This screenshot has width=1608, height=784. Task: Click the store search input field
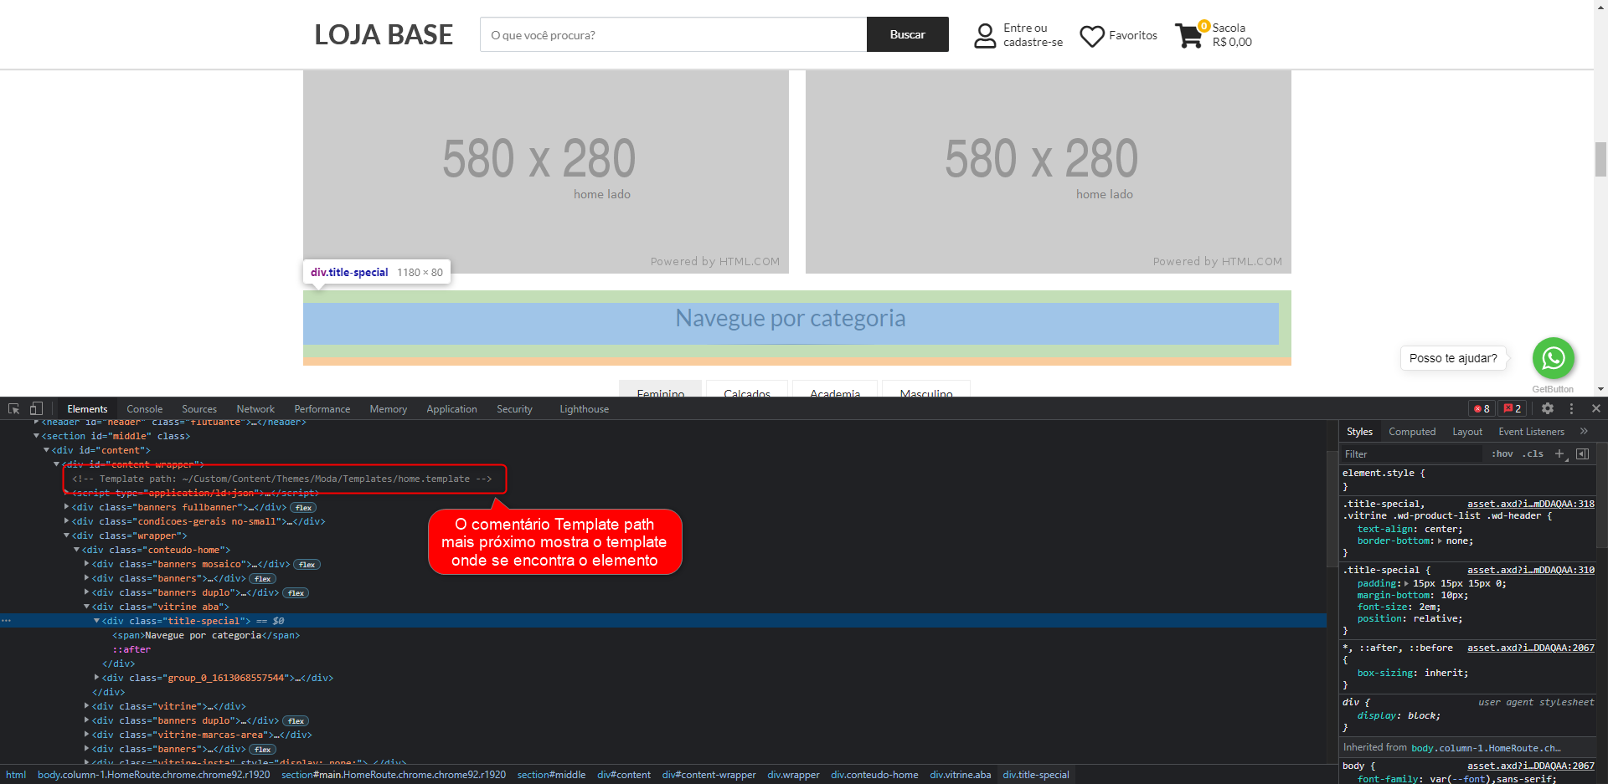(x=673, y=34)
